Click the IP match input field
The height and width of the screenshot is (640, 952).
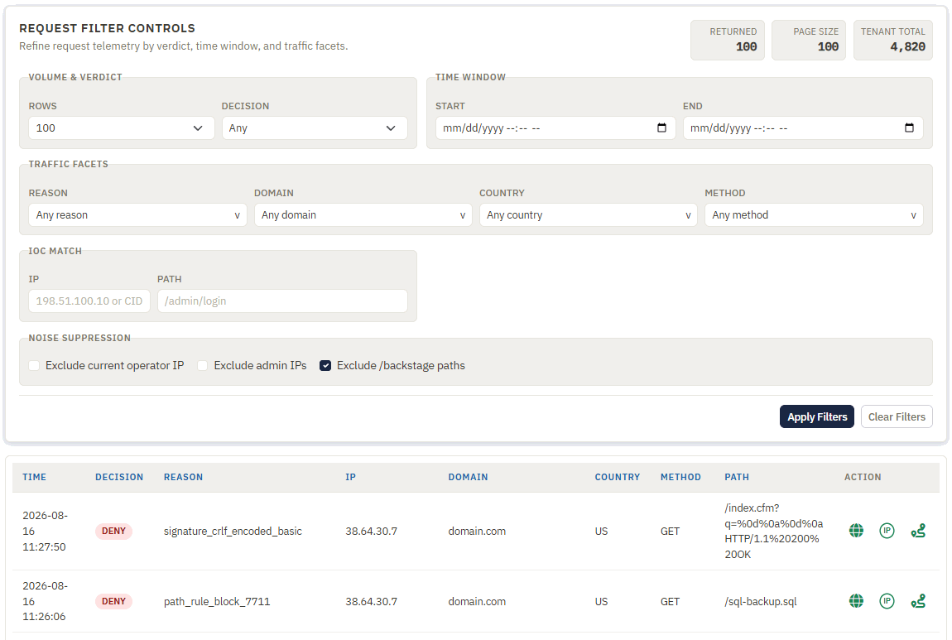[89, 301]
